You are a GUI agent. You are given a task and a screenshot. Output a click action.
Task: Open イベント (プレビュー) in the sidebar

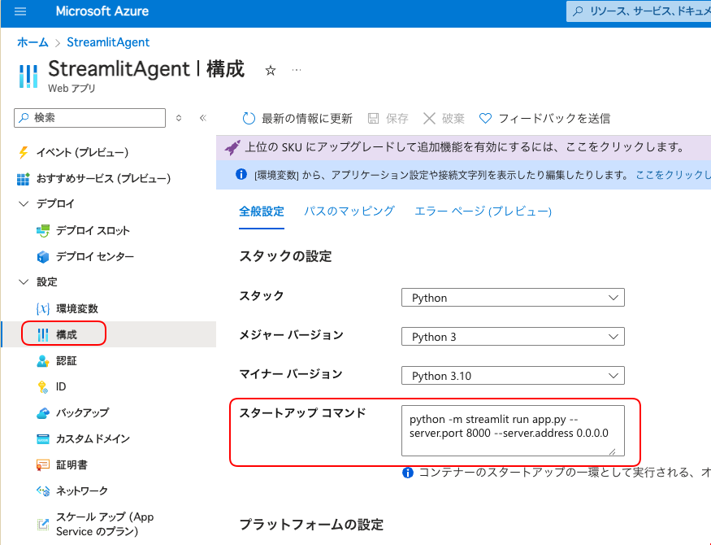pyautogui.click(x=83, y=152)
